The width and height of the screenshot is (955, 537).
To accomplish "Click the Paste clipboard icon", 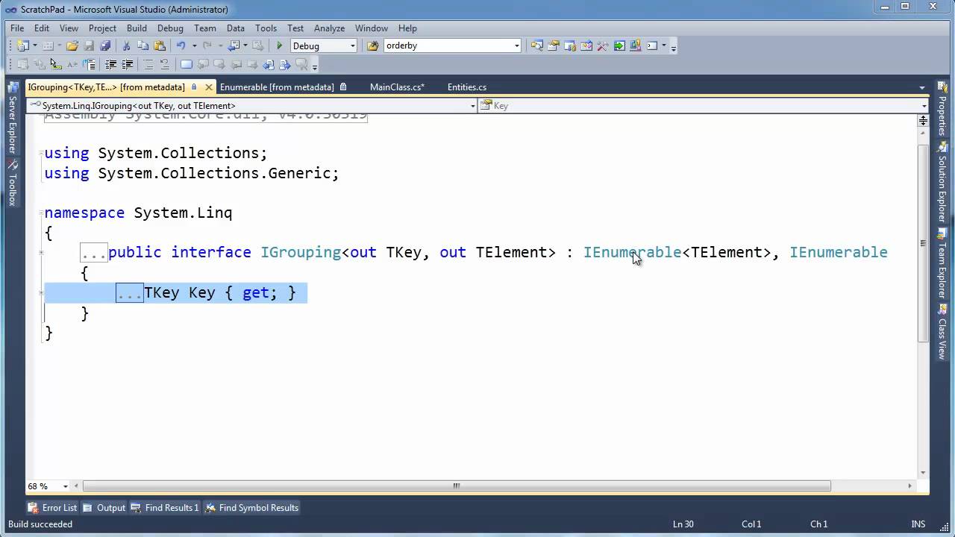I will click(x=159, y=45).
